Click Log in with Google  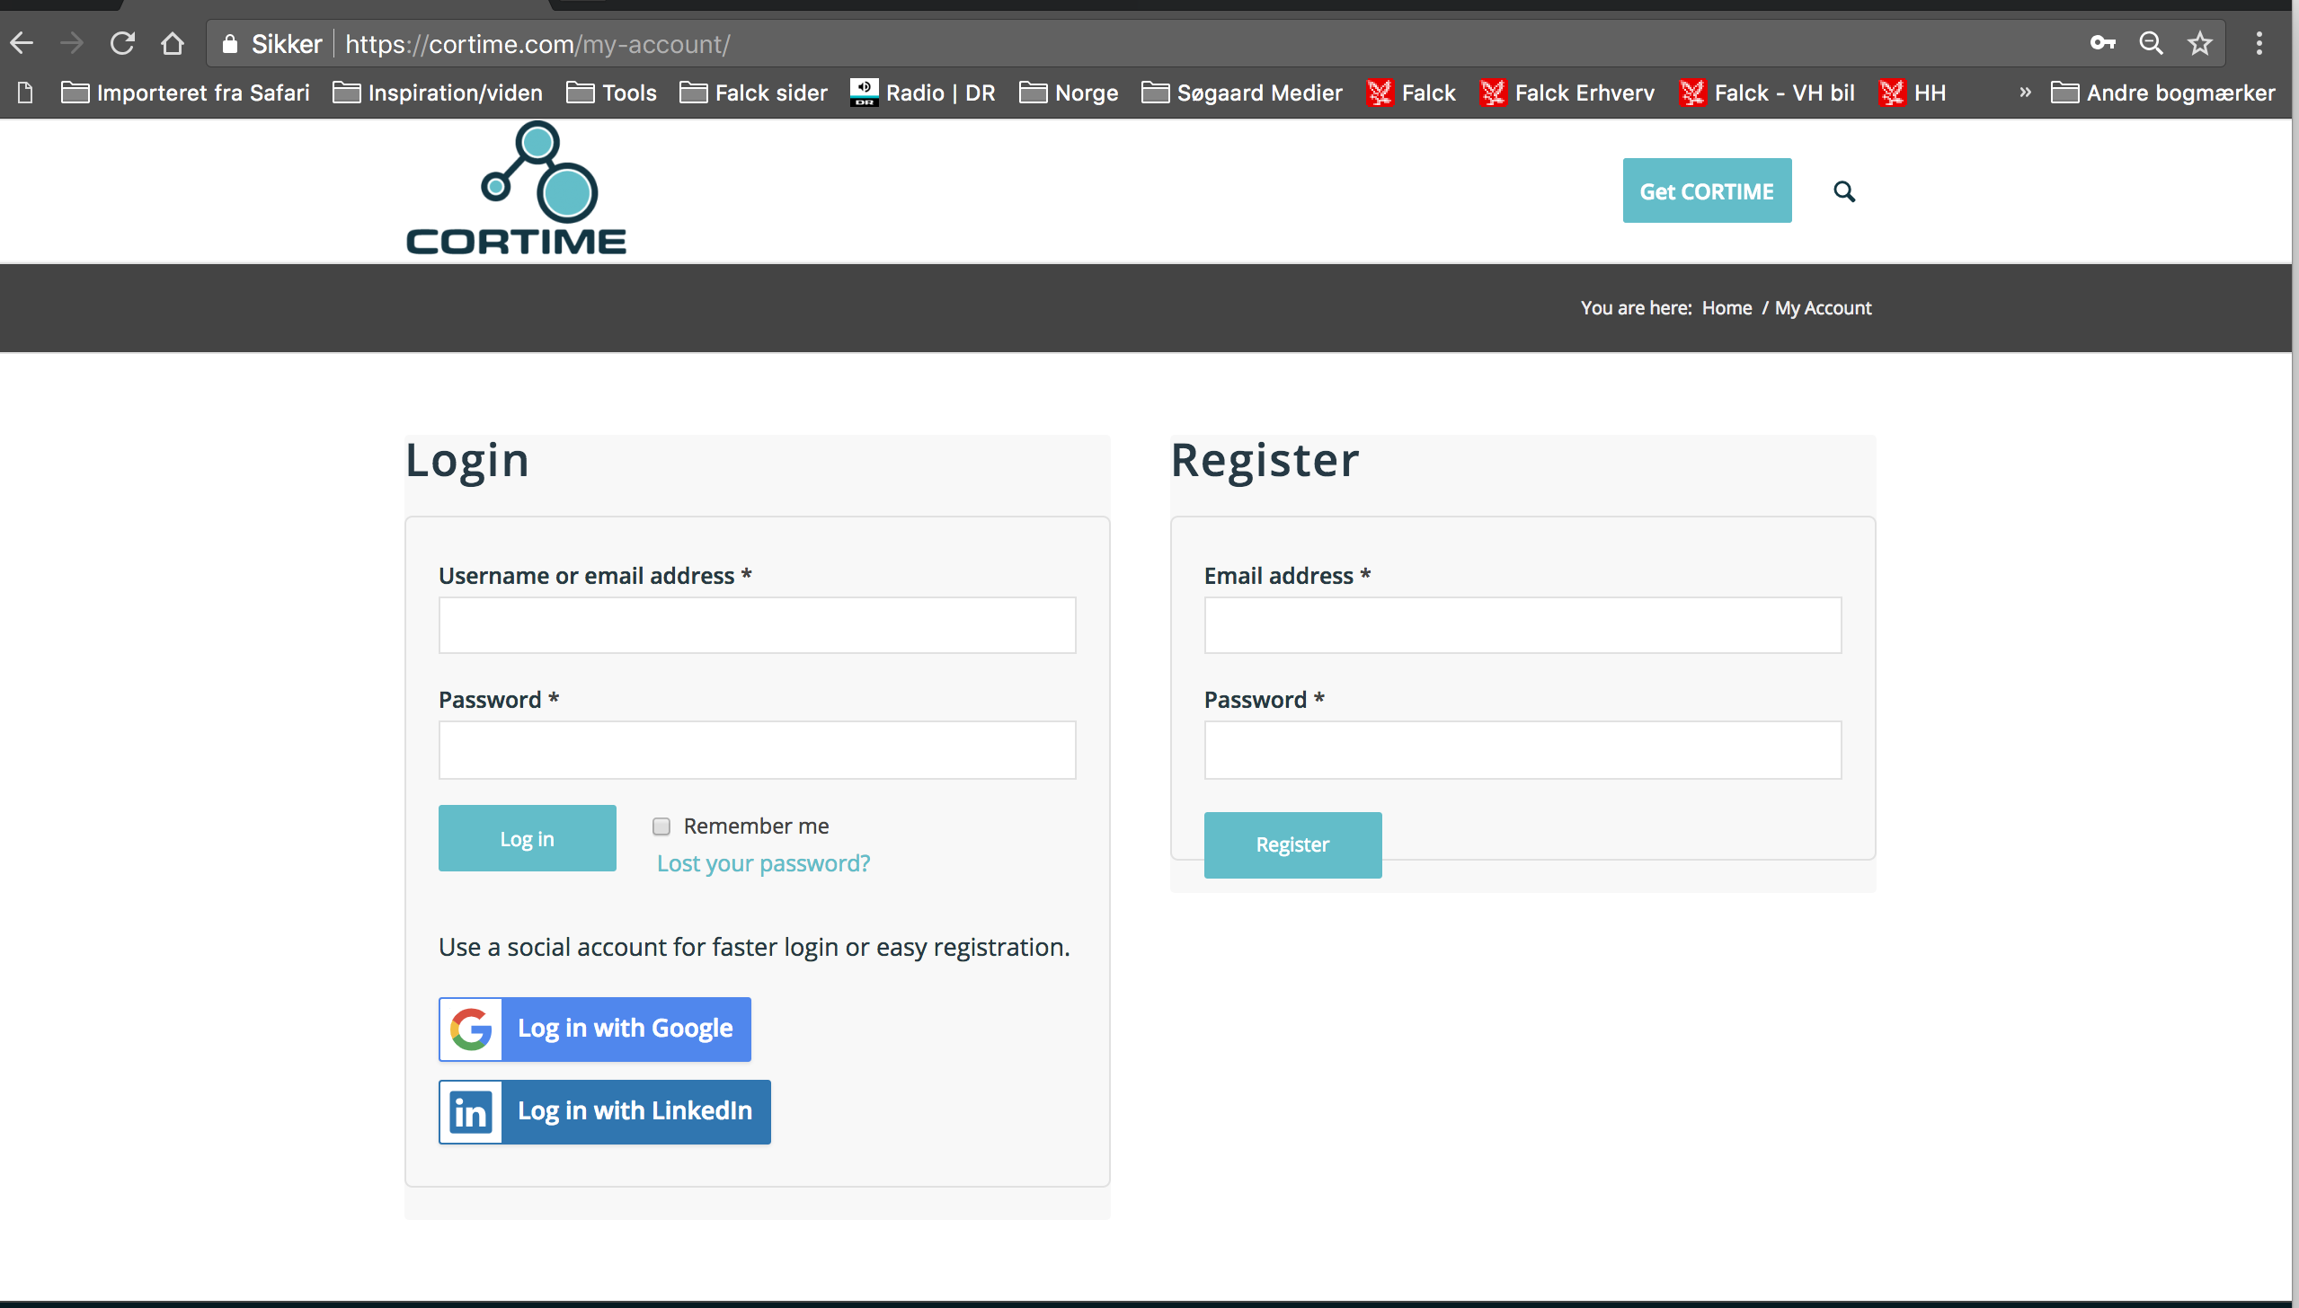click(595, 1029)
